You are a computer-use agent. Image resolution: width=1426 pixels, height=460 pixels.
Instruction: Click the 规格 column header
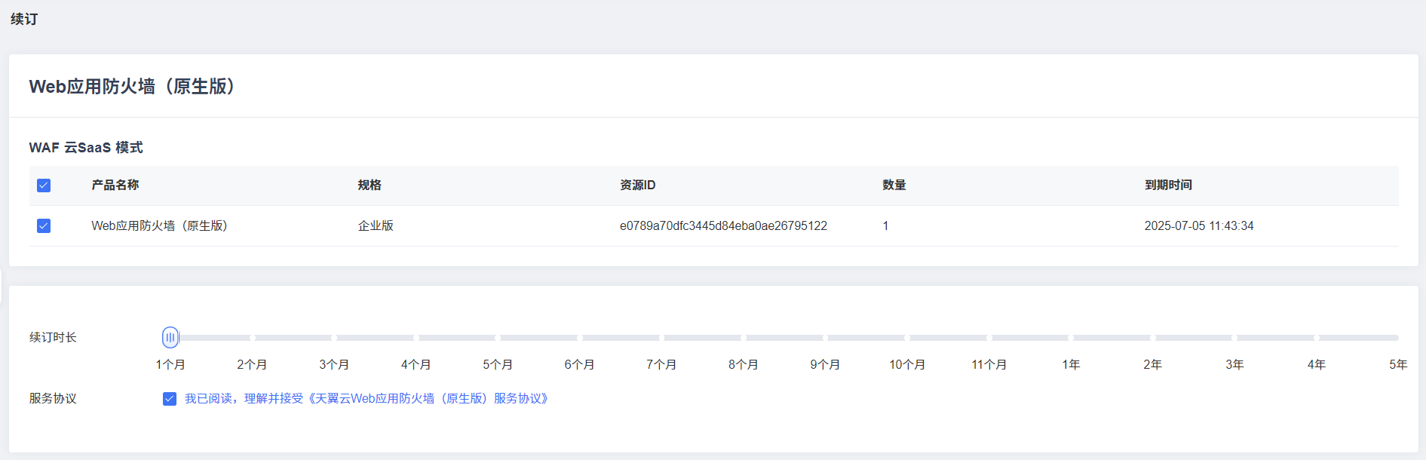pyautogui.click(x=370, y=185)
